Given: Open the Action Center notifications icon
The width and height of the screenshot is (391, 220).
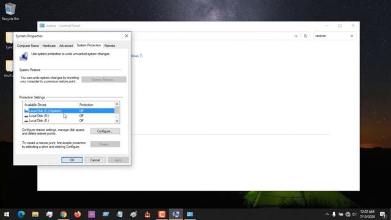Looking at the screenshot, I should click(x=383, y=215).
